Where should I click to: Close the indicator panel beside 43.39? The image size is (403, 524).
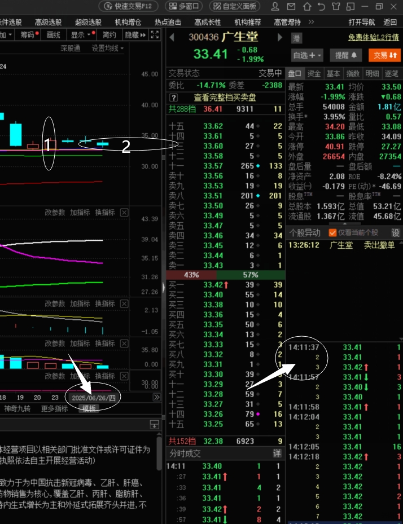click(x=124, y=212)
